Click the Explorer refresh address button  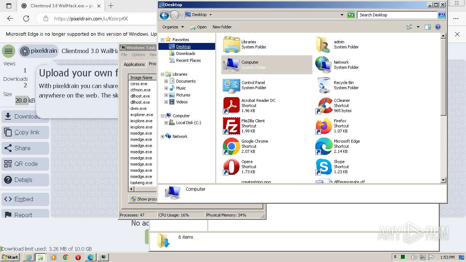coord(351,15)
